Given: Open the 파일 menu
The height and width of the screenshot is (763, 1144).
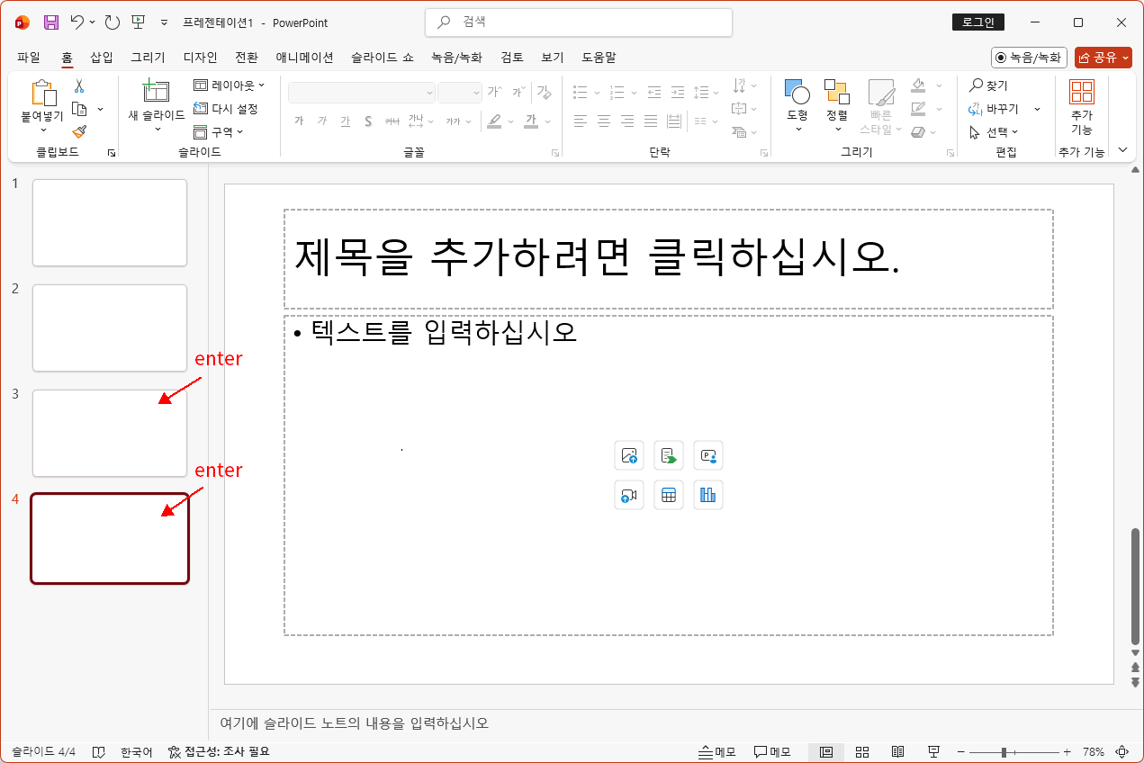Looking at the screenshot, I should 28,57.
